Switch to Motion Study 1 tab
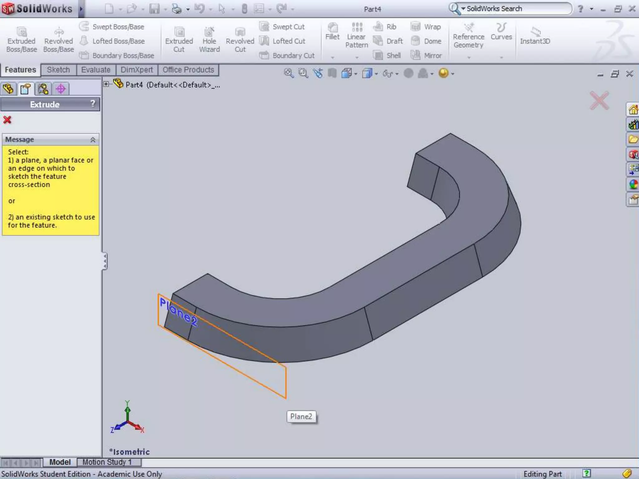639x479 pixels. coord(107,462)
